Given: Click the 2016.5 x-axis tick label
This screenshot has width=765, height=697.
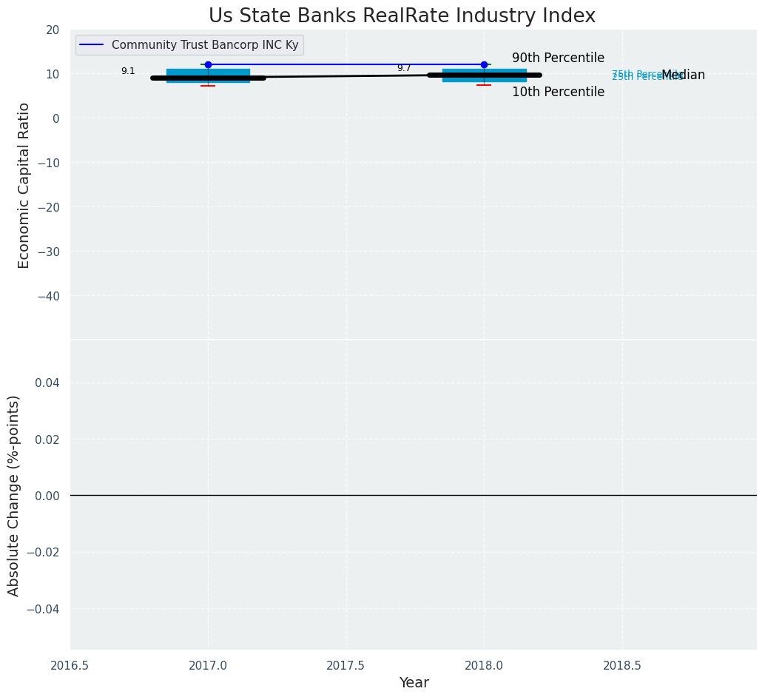Looking at the screenshot, I should pyautogui.click(x=70, y=664).
